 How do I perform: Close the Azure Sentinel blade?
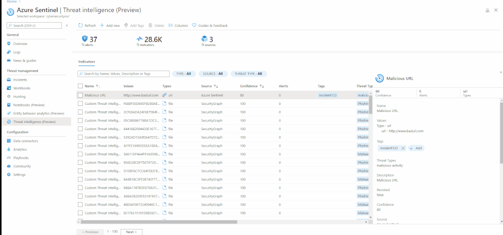point(496,10)
